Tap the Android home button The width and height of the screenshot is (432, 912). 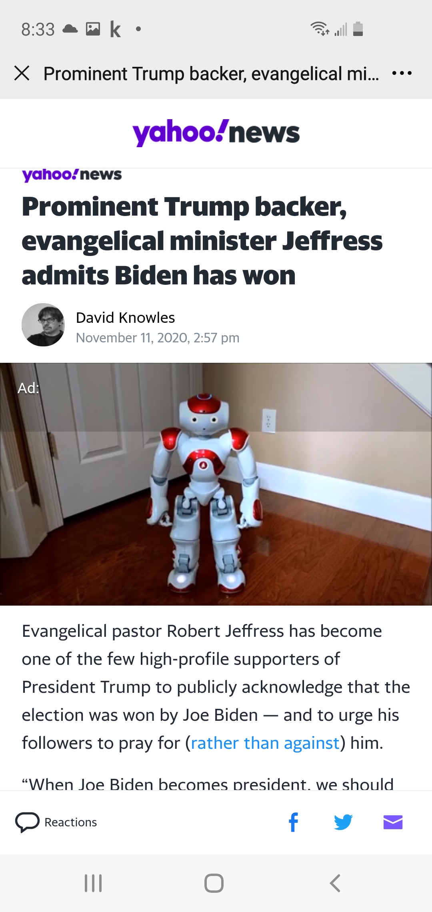[x=214, y=883]
